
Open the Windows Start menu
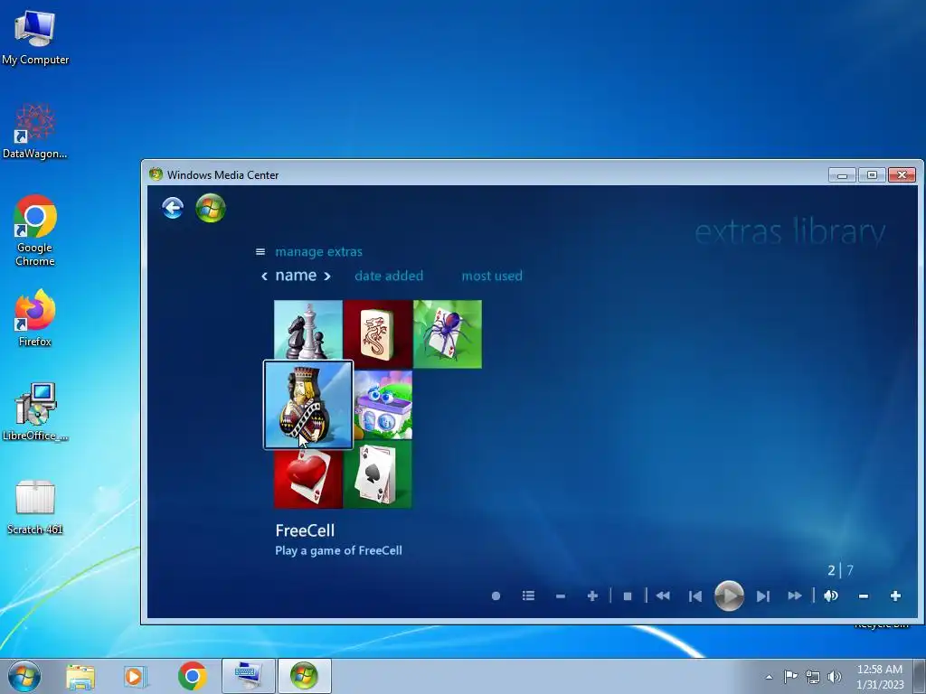pyautogui.click(x=24, y=676)
